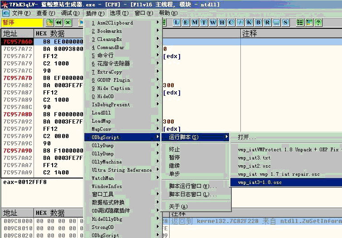This screenshot has width=342, height=238.
Task: Open the 帮助(H) menu
Action: point(168,13)
